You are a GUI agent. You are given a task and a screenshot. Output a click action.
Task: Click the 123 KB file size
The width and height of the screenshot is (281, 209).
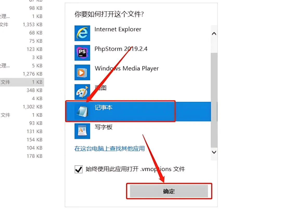click(x=35, y=49)
